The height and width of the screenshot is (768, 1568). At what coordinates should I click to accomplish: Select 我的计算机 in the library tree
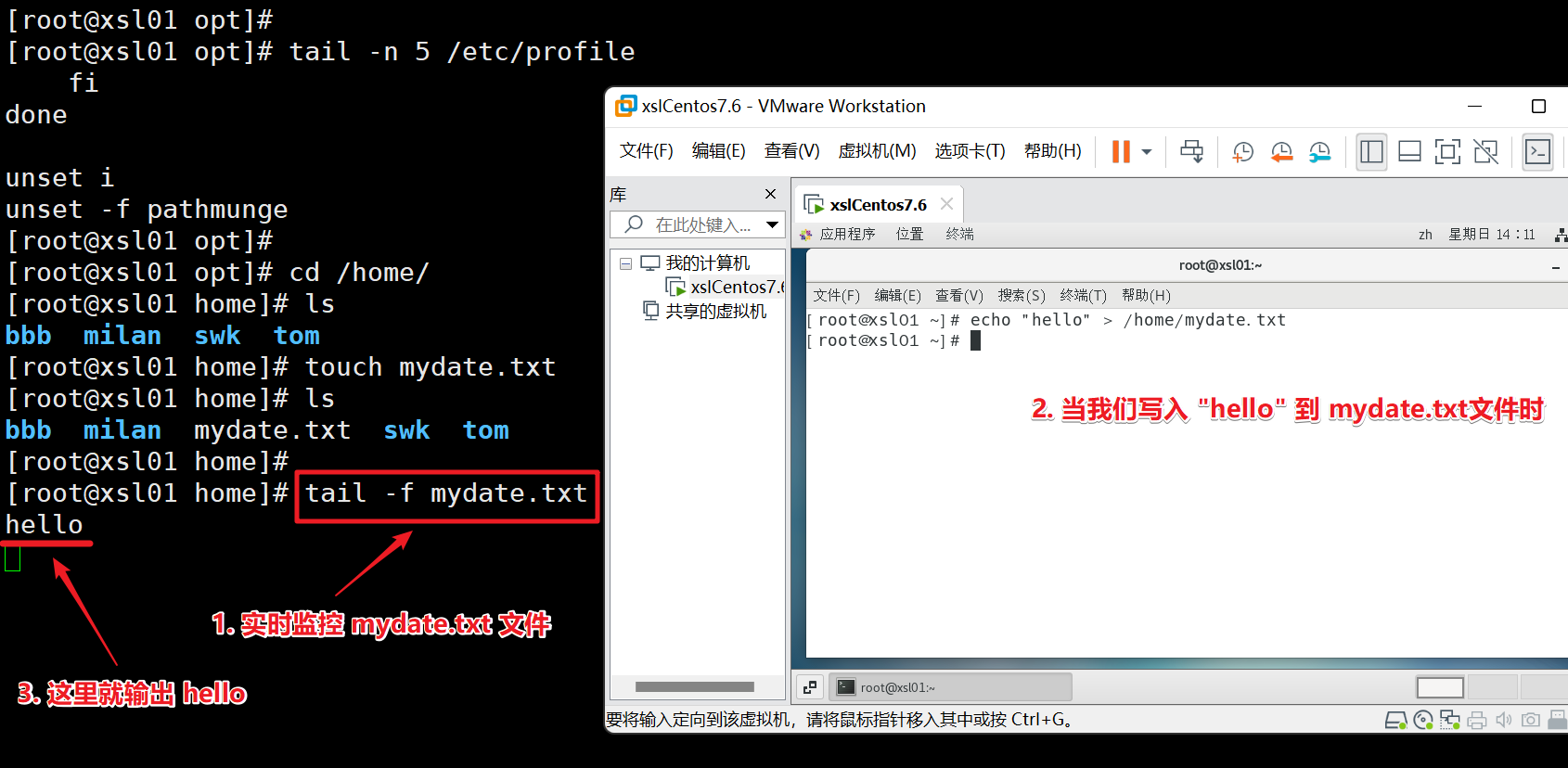pyautogui.click(x=708, y=263)
